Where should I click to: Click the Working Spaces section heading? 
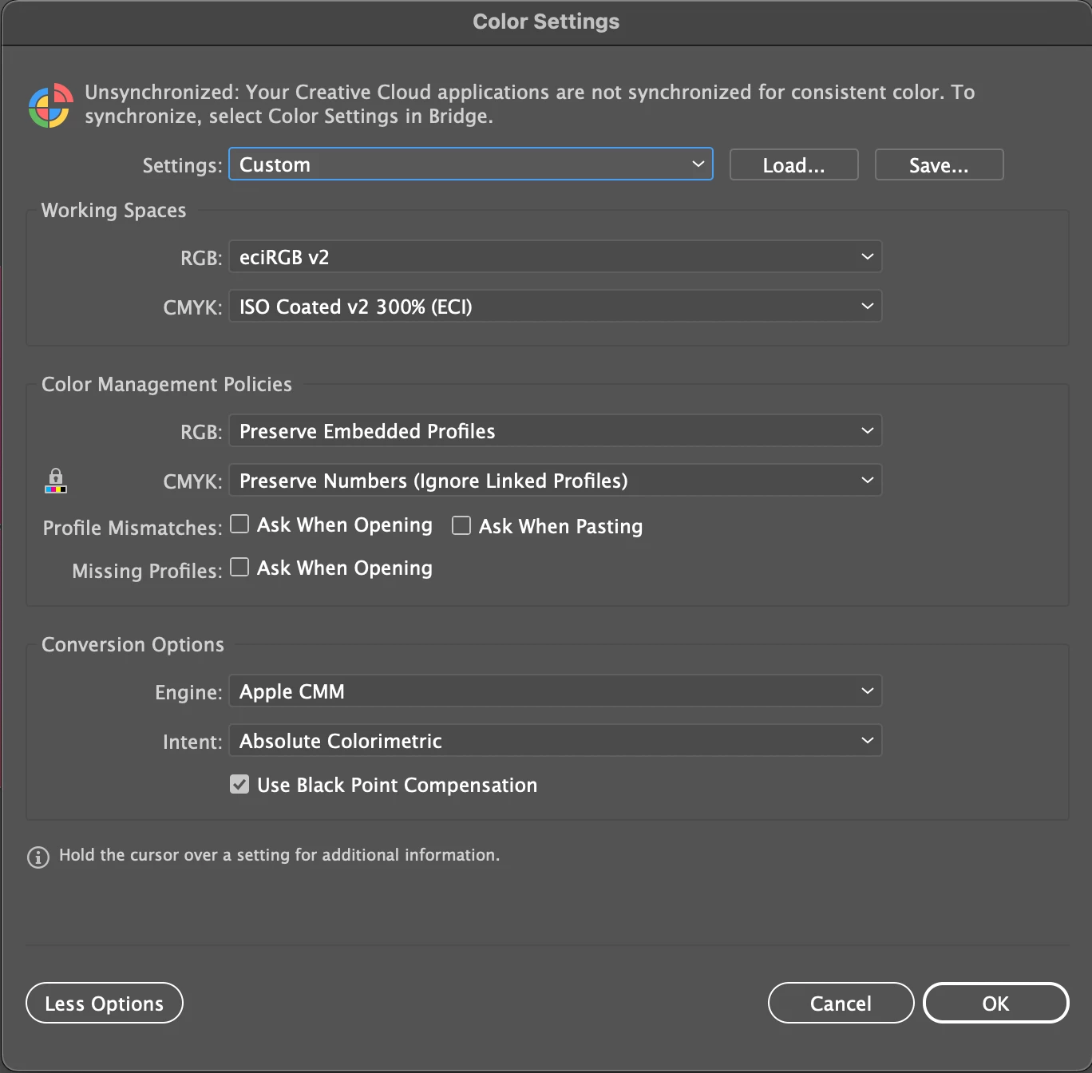click(x=113, y=210)
